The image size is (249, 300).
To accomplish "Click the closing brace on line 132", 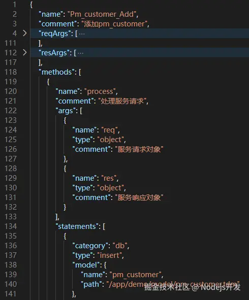I will point(65,207).
